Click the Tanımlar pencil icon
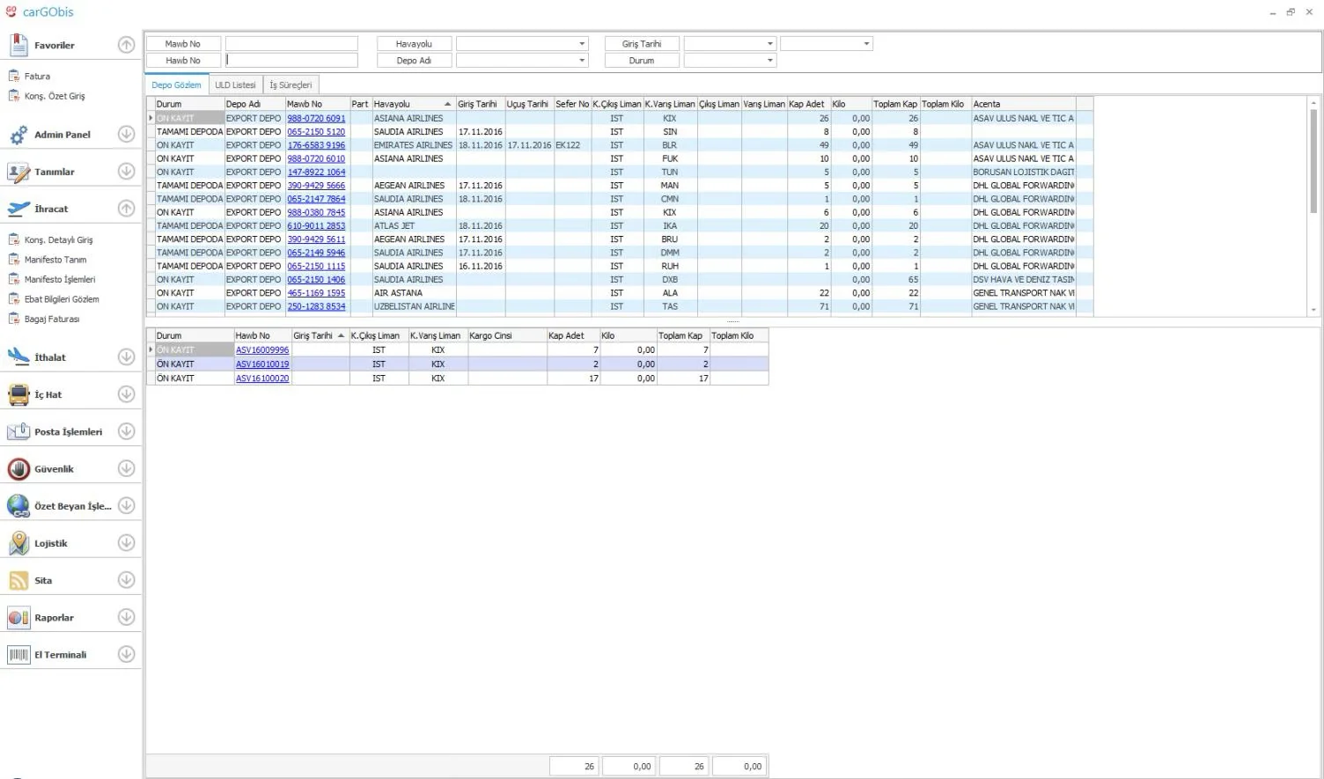 click(x=18, y=172)
